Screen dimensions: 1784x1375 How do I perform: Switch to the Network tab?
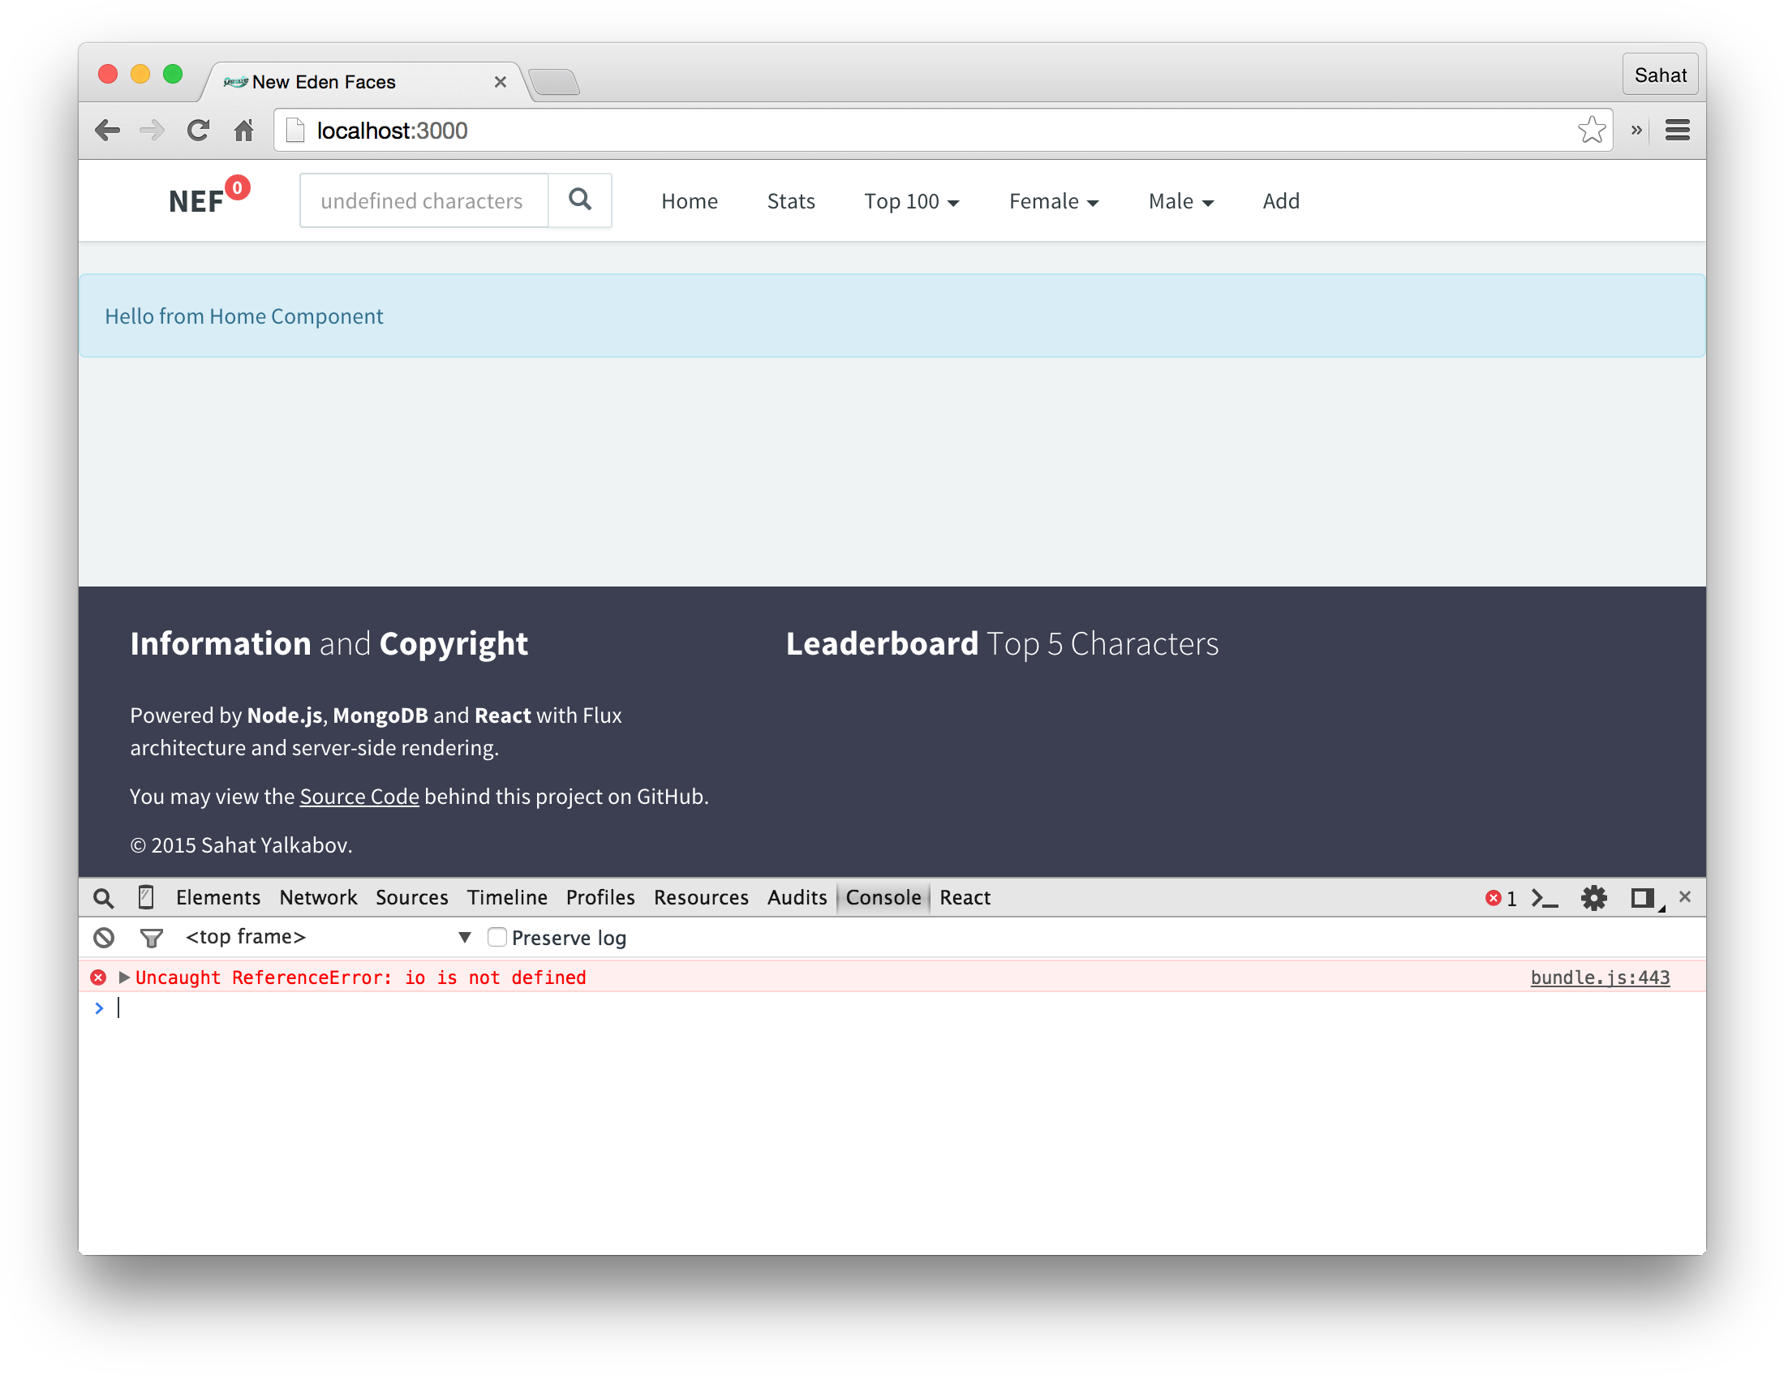[x=318, y=898]
